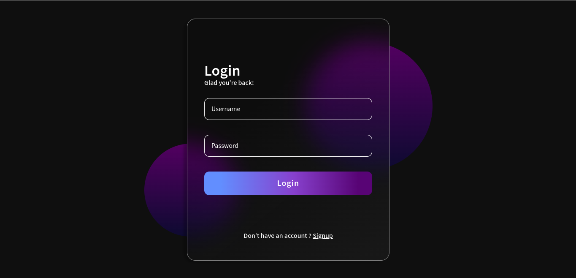Submit with the gradient Login button
576x278 pixels.
(288, 183)
